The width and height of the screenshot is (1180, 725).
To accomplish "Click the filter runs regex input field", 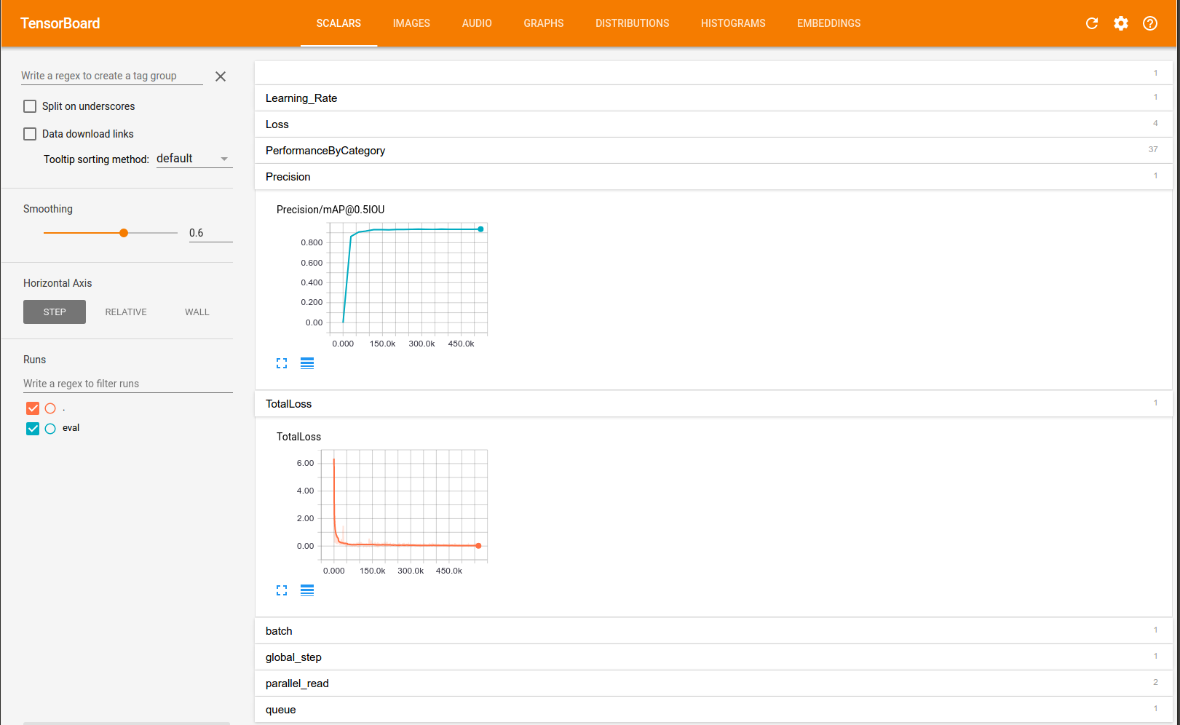I will 127,384.
